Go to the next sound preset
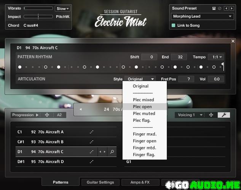Viewport: 241px width, 190px height. [x=231, y=8]
